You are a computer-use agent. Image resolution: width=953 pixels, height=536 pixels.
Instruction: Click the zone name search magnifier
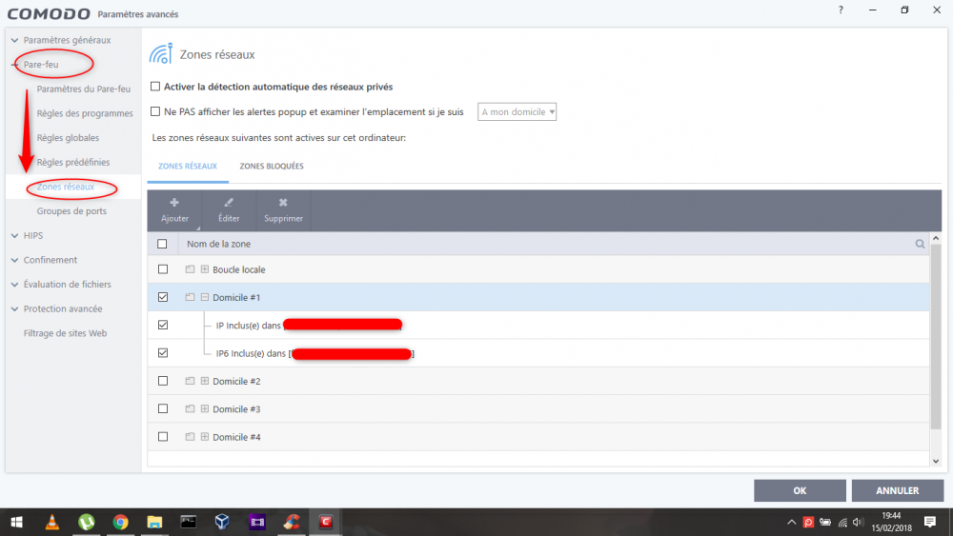coord(920,245)
